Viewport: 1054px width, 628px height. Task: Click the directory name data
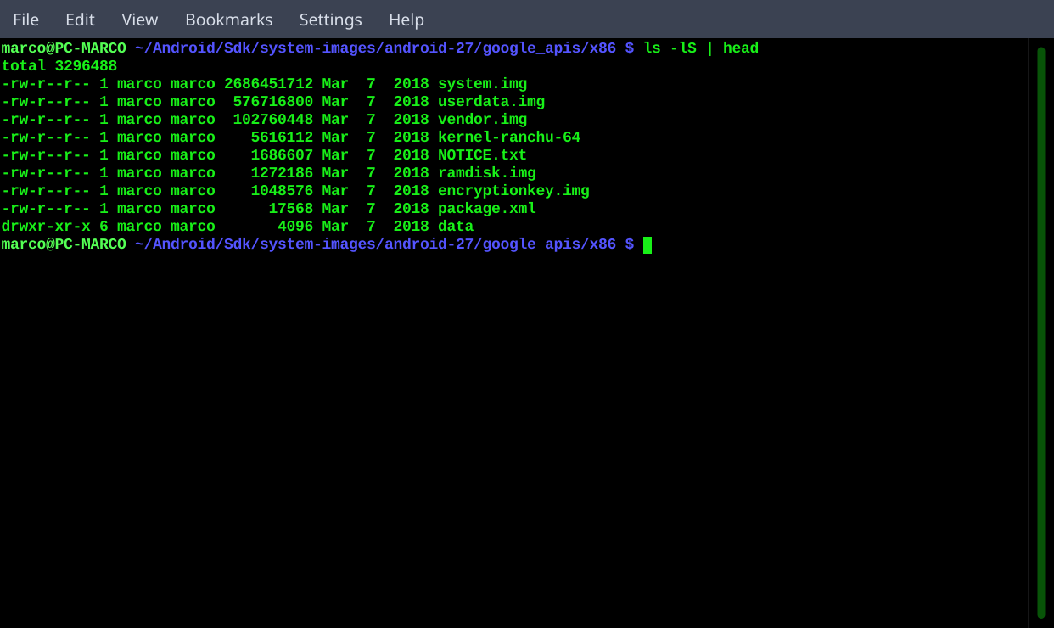coord(456,227)
